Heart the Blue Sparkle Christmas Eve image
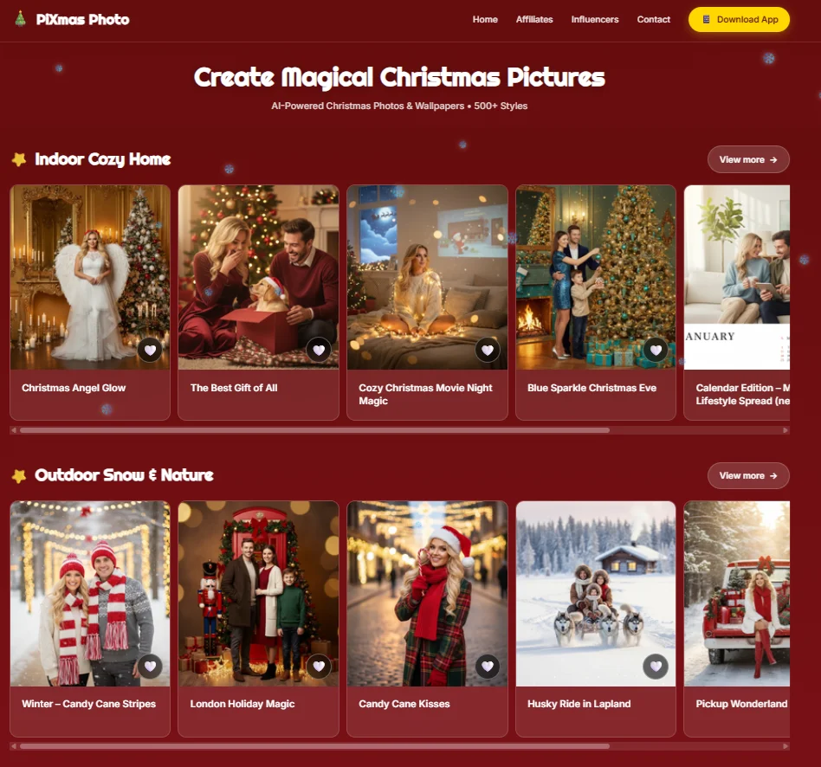Viewport: 821px width, 767px height. click(656, 351)
